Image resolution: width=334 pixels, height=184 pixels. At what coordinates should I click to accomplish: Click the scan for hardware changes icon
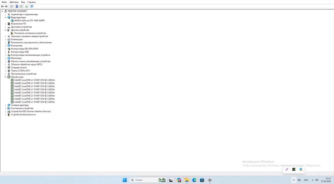(32, 6)
